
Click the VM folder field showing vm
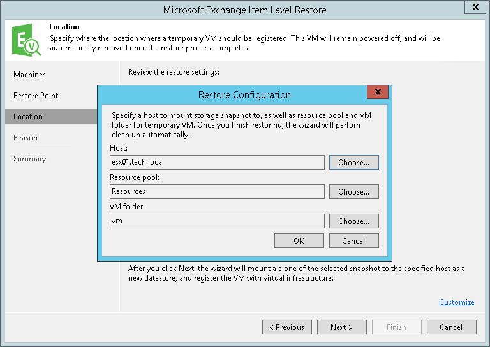217,221
